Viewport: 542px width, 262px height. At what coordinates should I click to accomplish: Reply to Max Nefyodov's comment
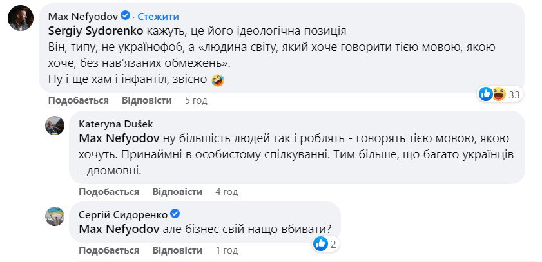pos(147,100)
